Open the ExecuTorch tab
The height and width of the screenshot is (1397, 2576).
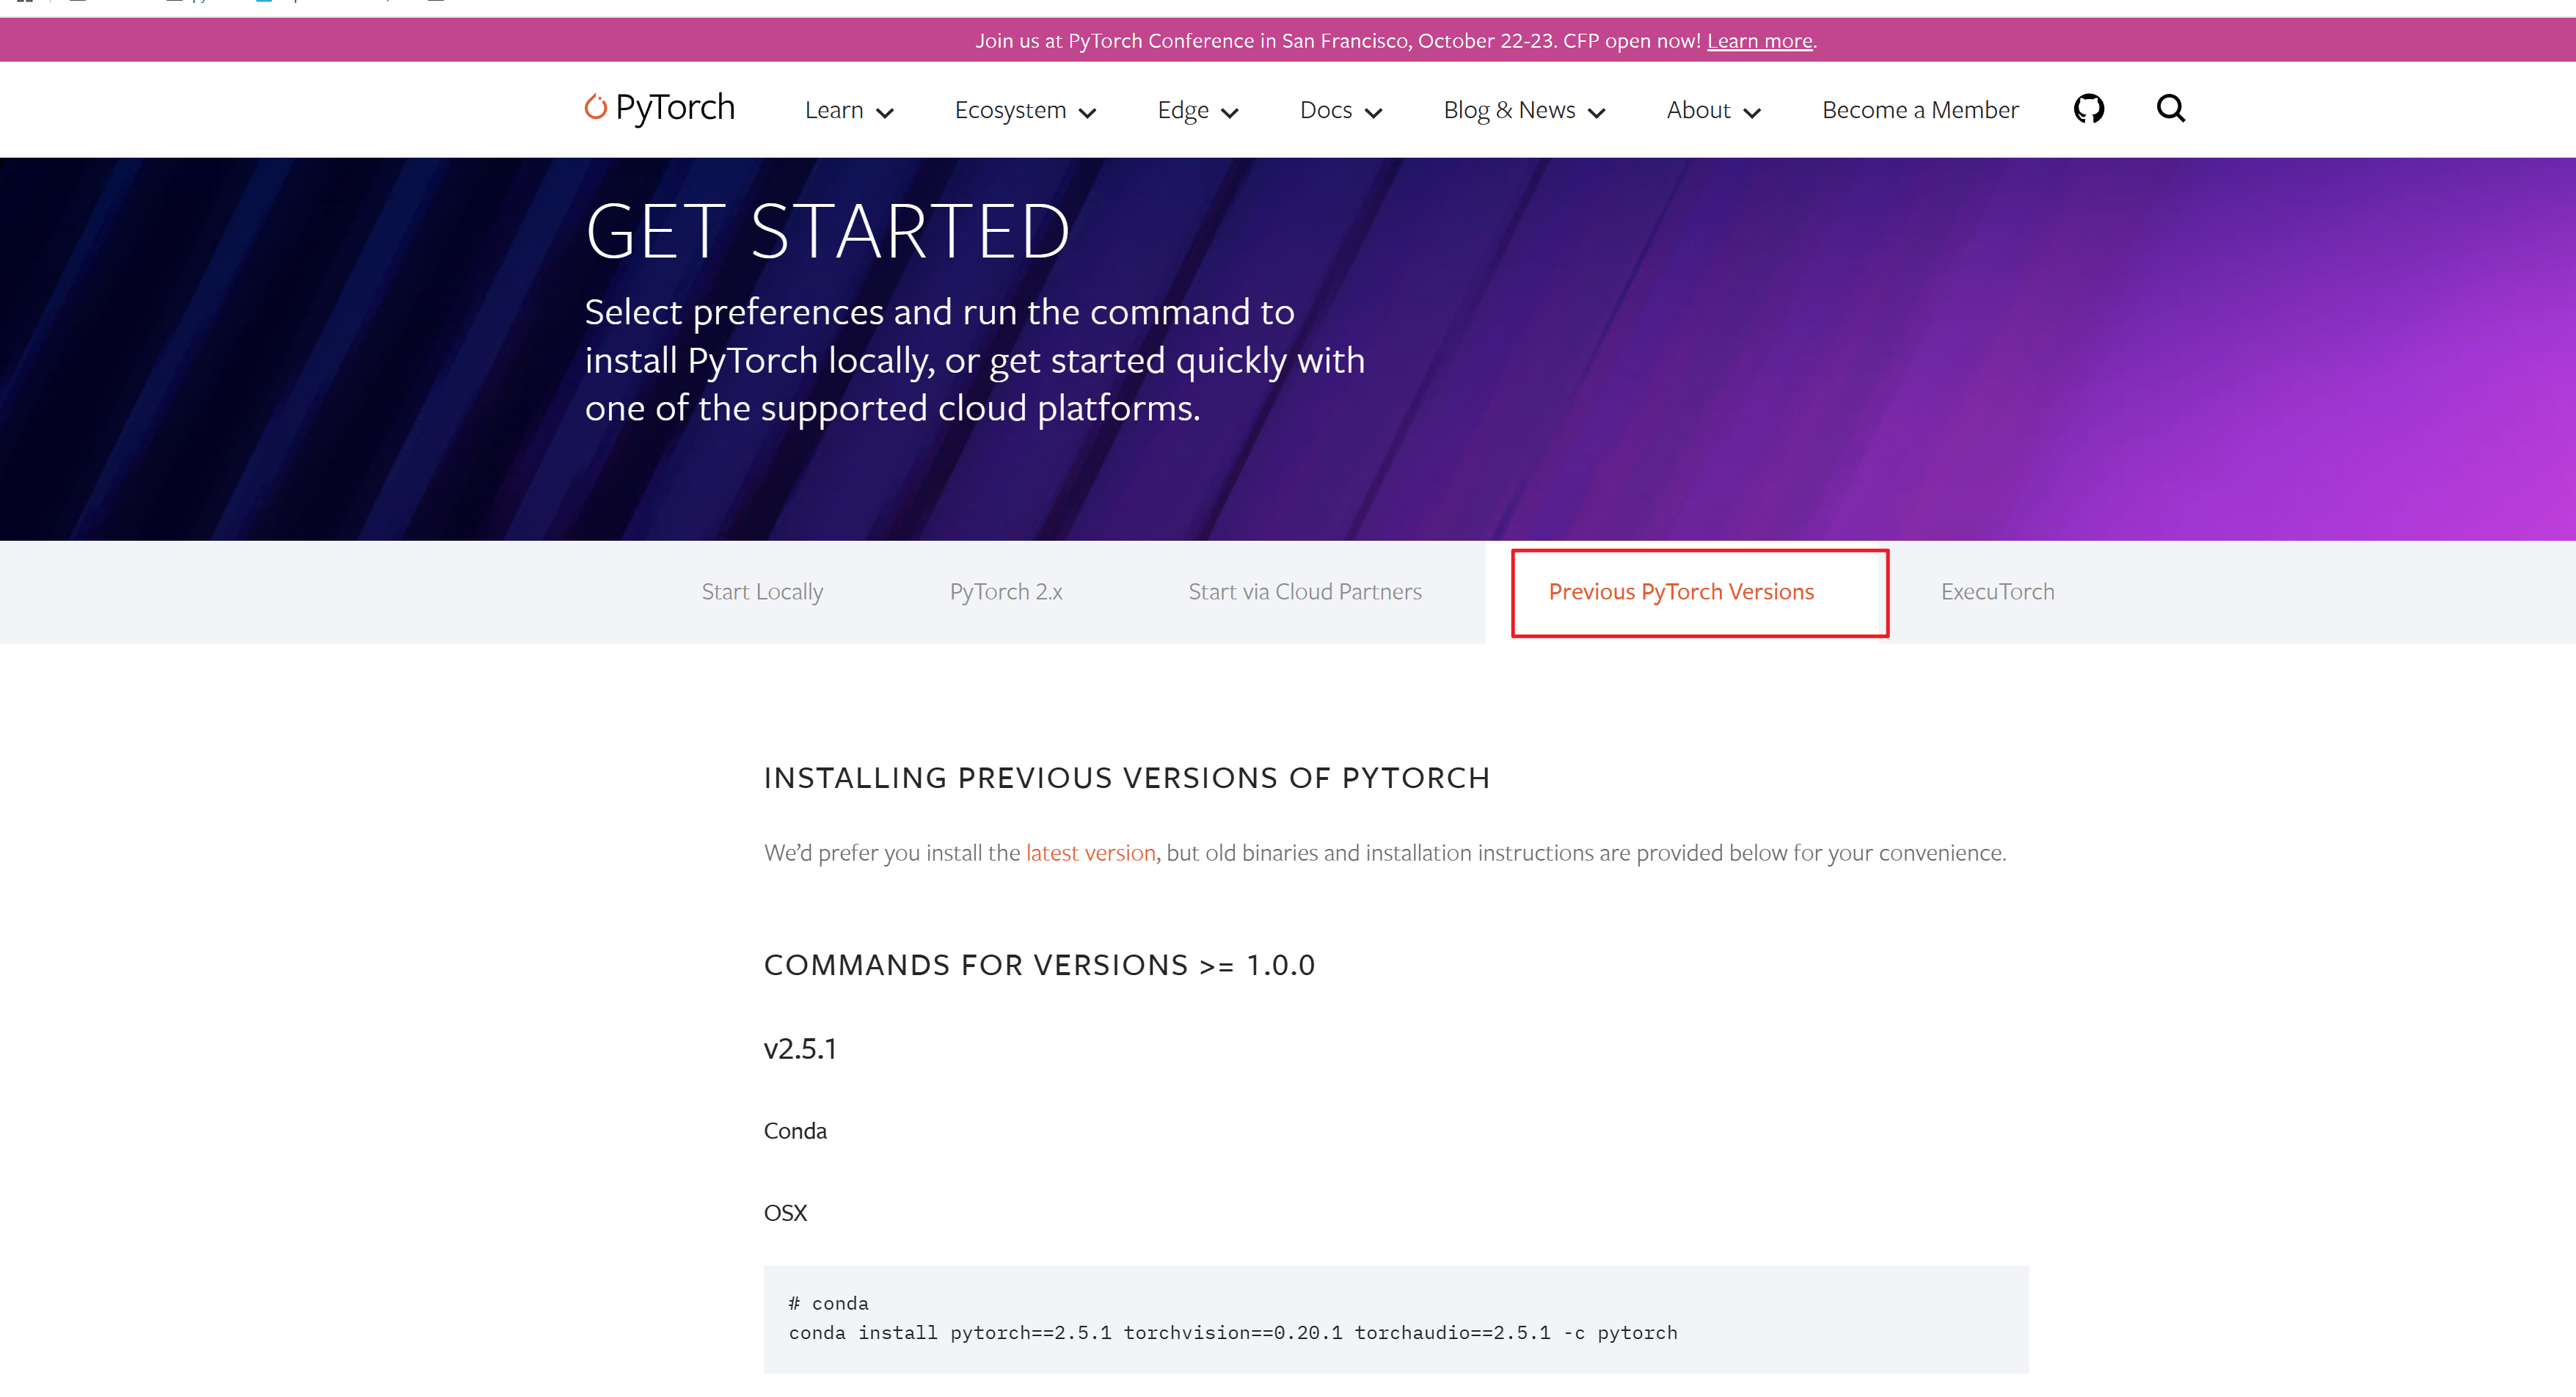(1997, 592)
